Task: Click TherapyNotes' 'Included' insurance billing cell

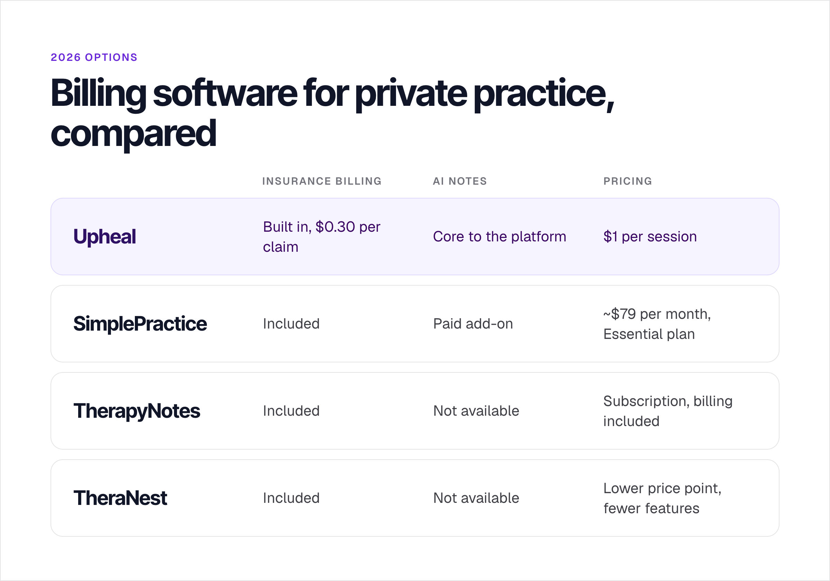Action: [x=291, y=411]
